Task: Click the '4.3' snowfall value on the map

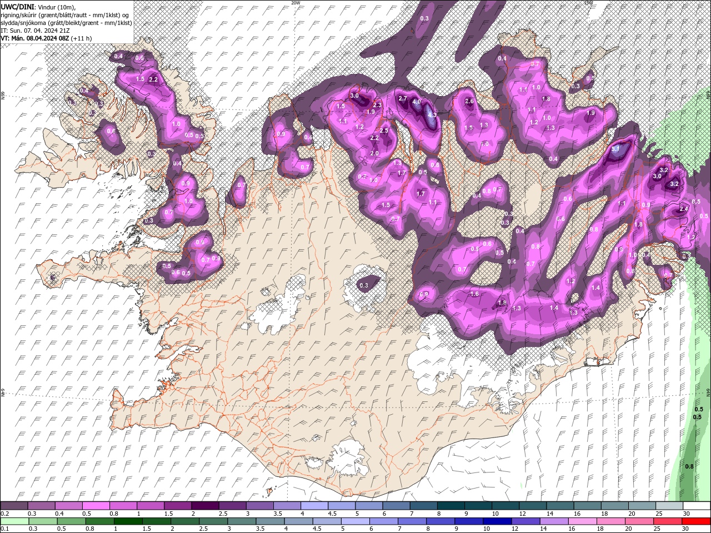Action: (x=433, y=115)
